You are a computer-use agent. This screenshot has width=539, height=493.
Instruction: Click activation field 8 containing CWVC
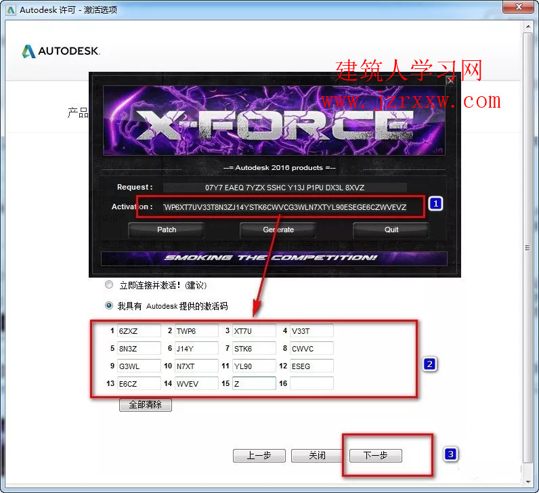coord(311,348)
